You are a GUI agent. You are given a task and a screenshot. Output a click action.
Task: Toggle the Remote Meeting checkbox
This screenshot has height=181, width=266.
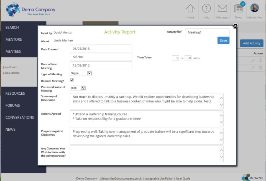(72, 80)
